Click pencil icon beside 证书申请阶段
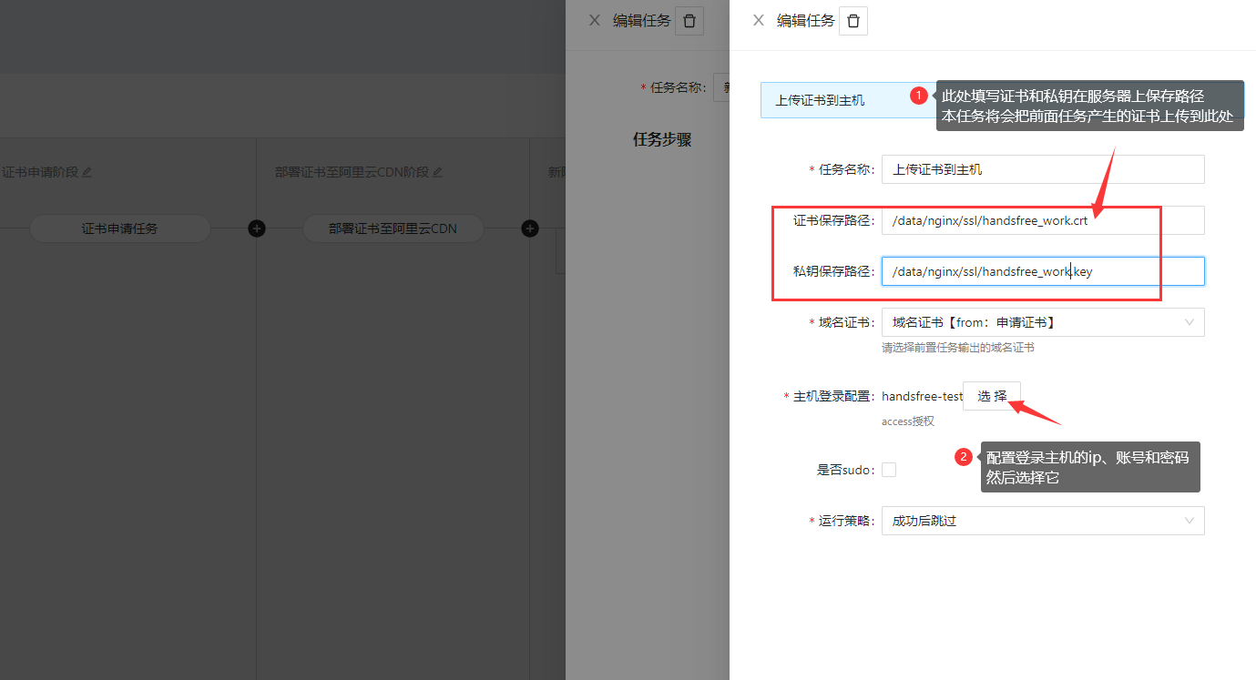 (x=87, y=172)
